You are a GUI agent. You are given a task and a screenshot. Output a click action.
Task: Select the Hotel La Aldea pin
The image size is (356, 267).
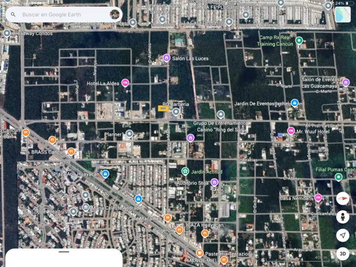(x=125, y=83)
